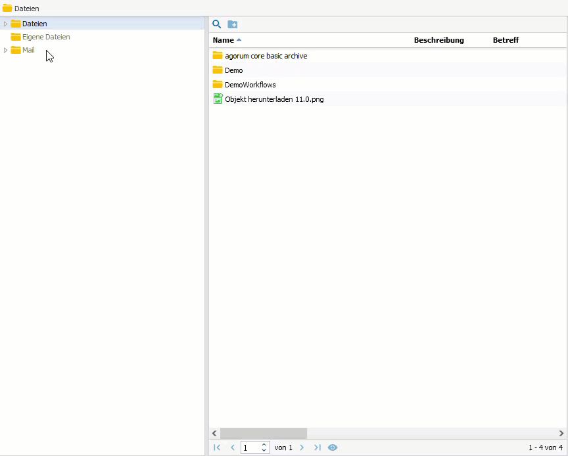Sort by the Name column header
The height and width of the screenshot is (456, 568).
click(x=223, y=40)
